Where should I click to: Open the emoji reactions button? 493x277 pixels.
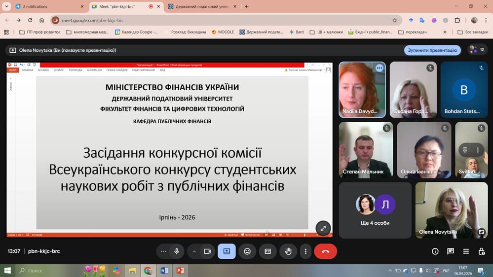click(247, 251)
